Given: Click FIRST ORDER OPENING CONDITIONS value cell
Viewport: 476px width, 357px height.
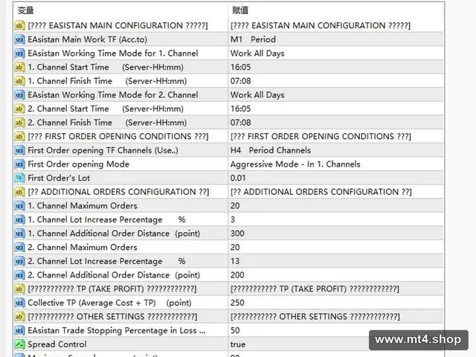Looking at the screenshot, I should (x=335, y=137).
